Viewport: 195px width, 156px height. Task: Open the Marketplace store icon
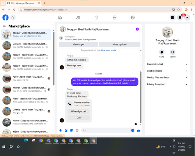click(x=115, y=18)
